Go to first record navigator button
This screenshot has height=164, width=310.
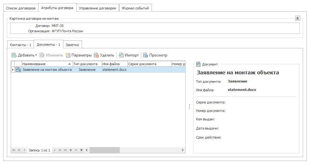[14, 150]
